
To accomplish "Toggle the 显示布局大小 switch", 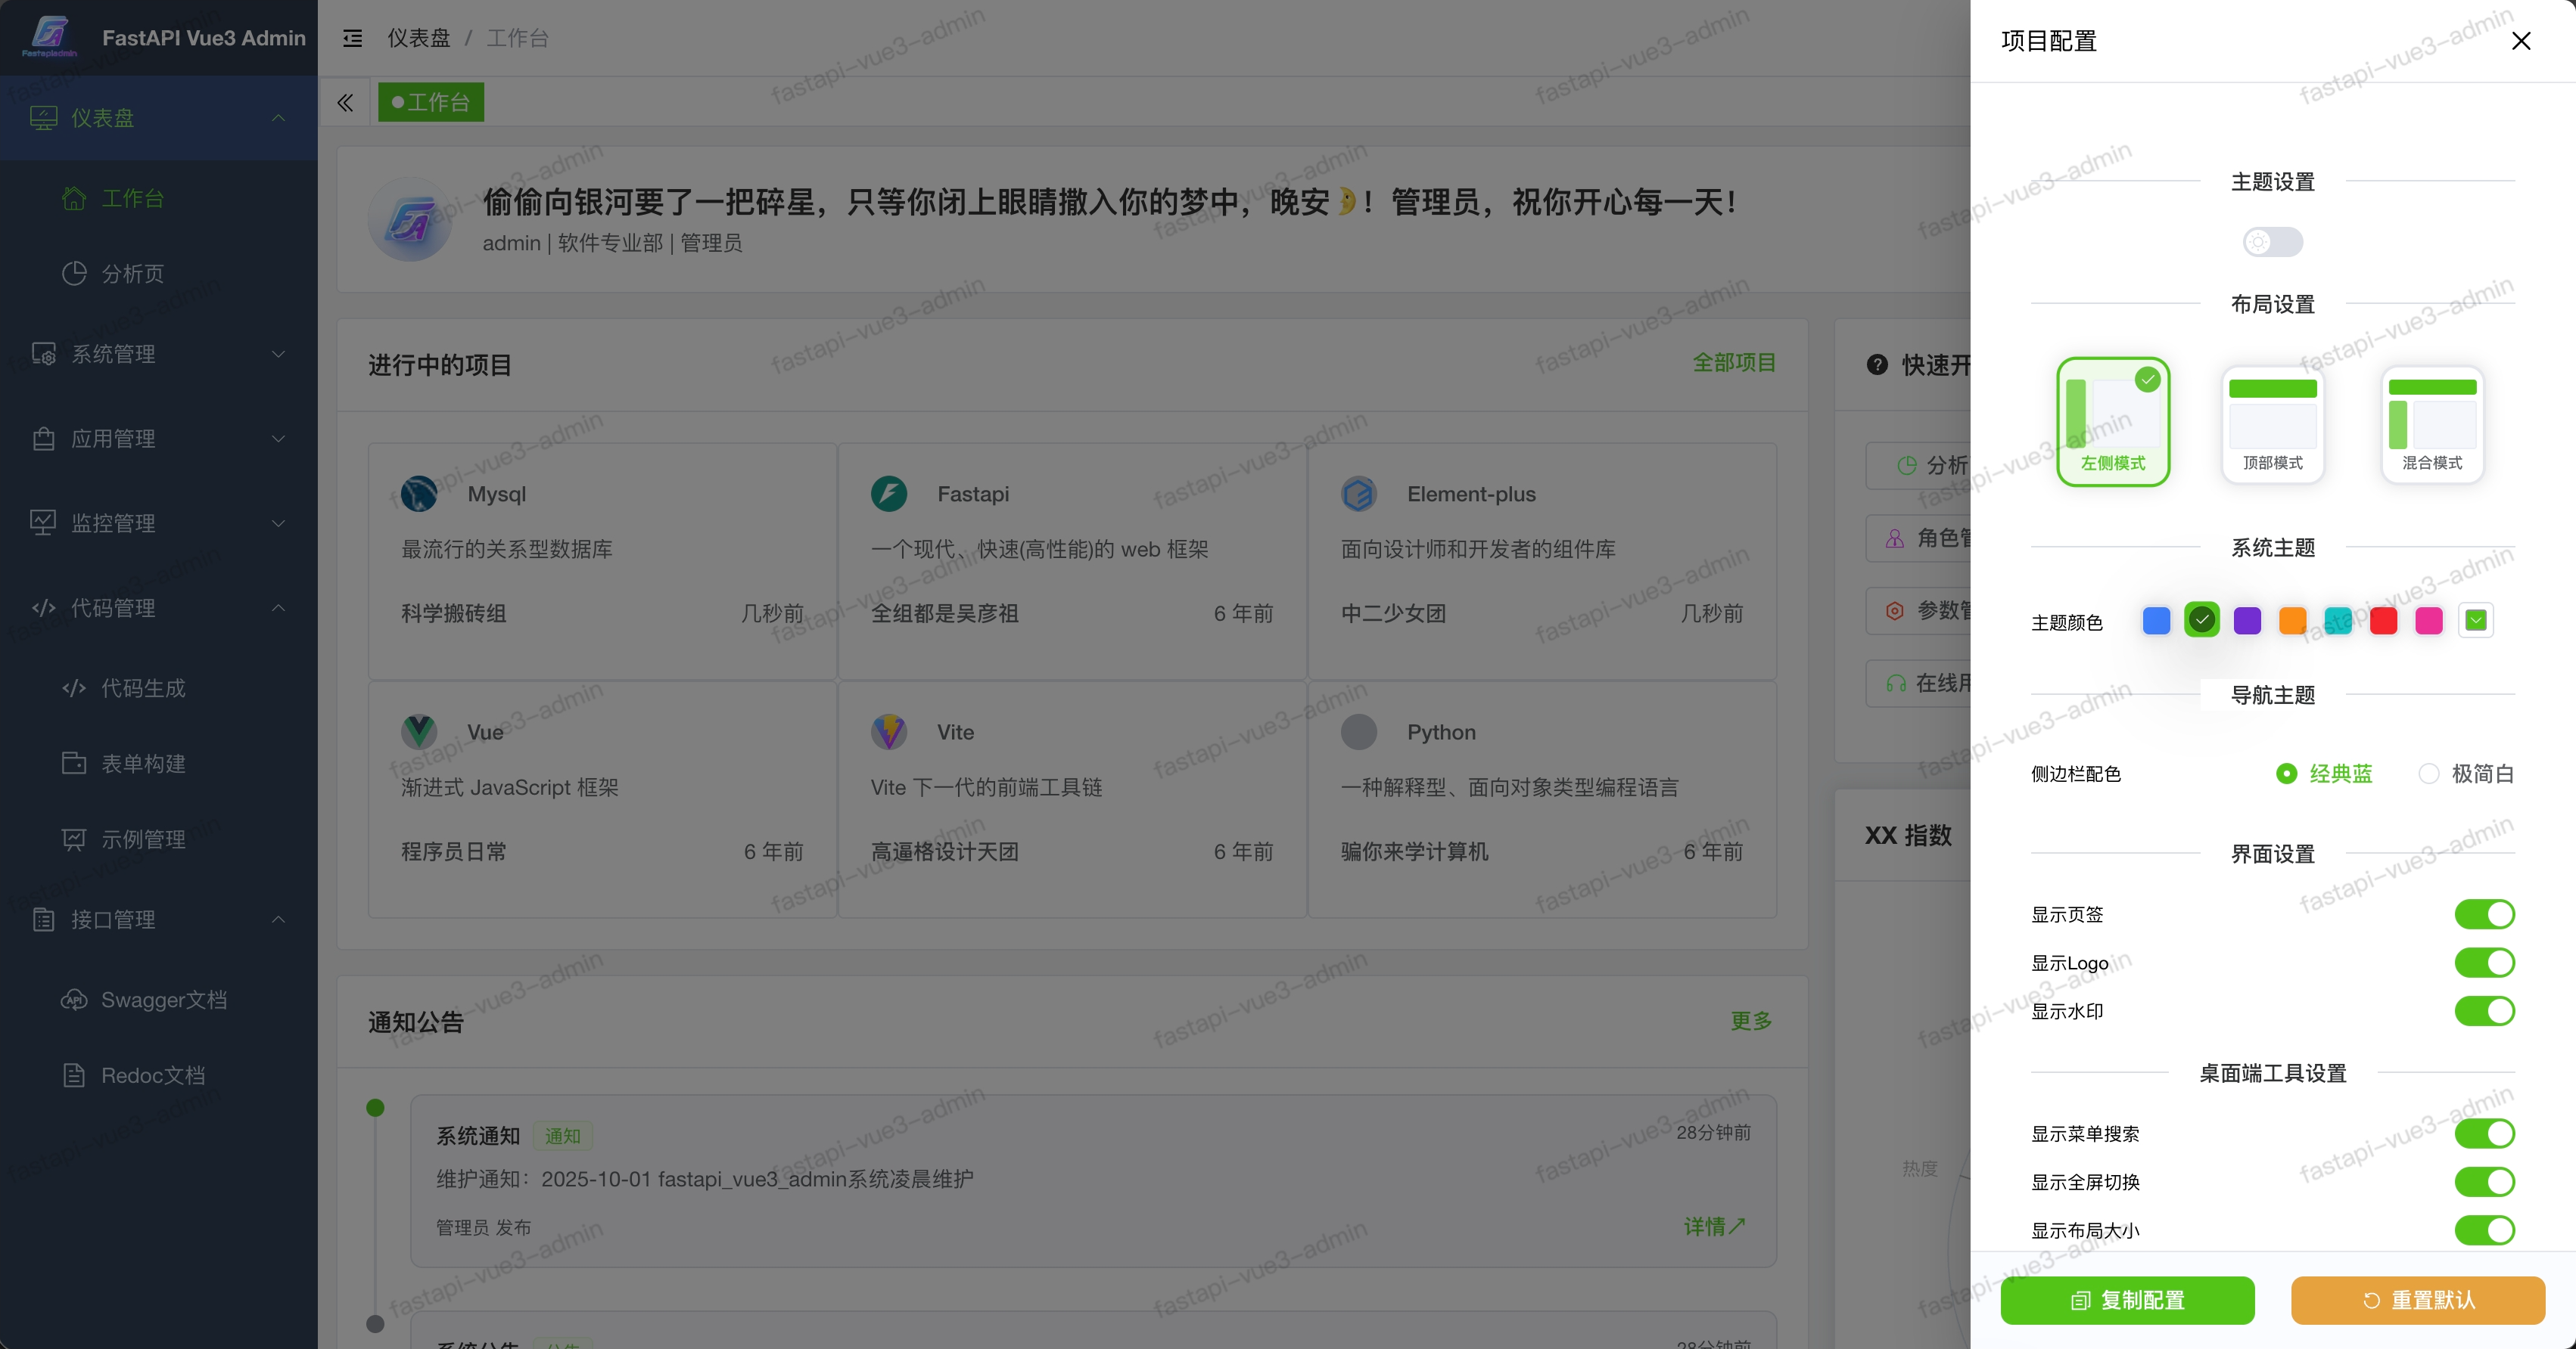I will tap(2484, 1230).
